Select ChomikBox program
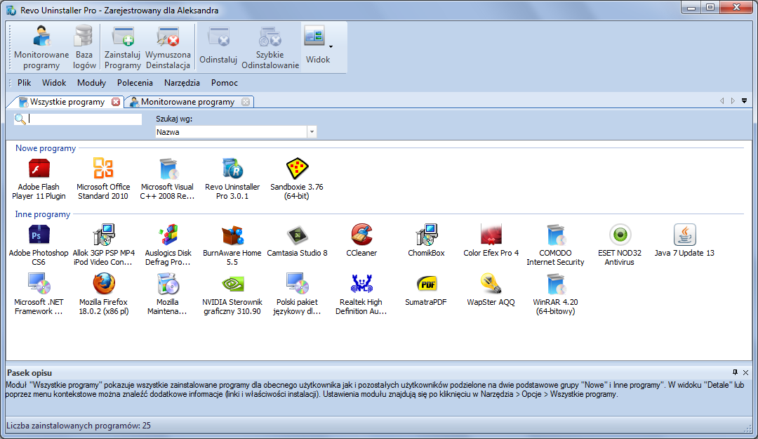This screenshot has height=439, width=758. (426, 240)
